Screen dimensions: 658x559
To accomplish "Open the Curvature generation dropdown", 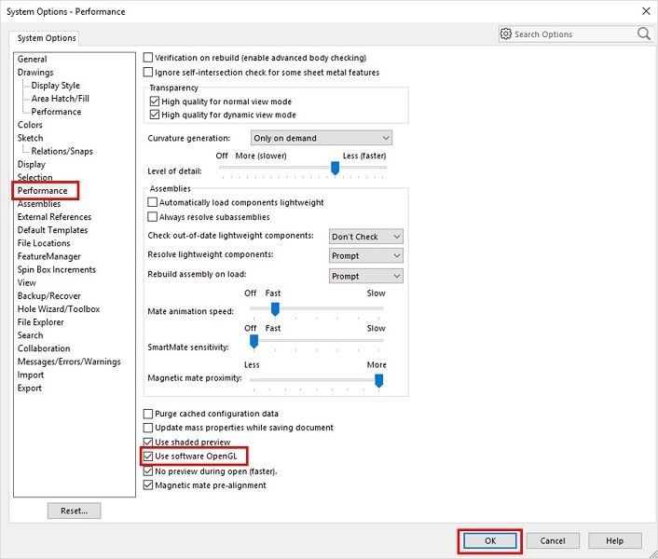I will coord(321,138).
